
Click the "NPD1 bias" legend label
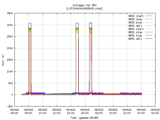pyautogui.click(x=135, y=35)
